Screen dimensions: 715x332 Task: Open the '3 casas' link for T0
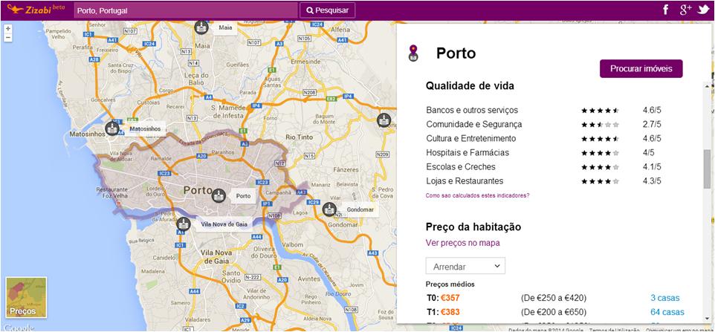665,298
